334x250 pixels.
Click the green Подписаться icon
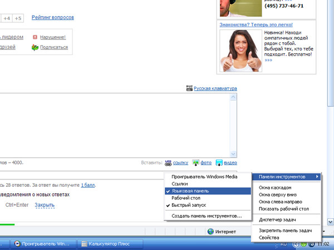tap(35, 47)
